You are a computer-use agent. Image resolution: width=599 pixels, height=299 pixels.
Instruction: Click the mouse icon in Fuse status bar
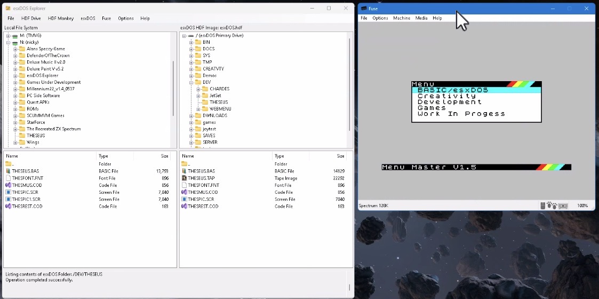pos(543,206)
